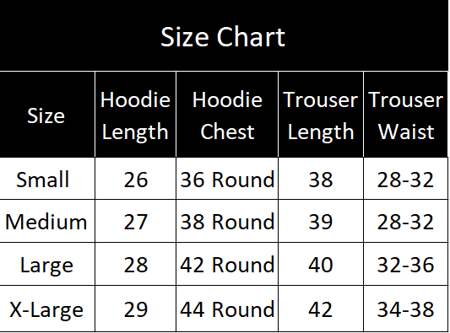Click the 38 Round chest cell
This screenshot has width=450, height=333.
point(227,221)
